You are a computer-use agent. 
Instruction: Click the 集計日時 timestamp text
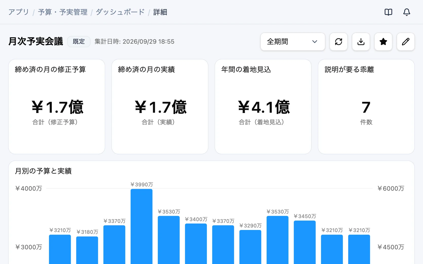pyautogui.click(x=134, y=42)
